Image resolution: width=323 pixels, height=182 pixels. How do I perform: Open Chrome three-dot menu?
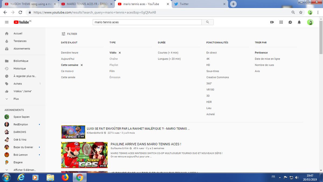point(318,12)
